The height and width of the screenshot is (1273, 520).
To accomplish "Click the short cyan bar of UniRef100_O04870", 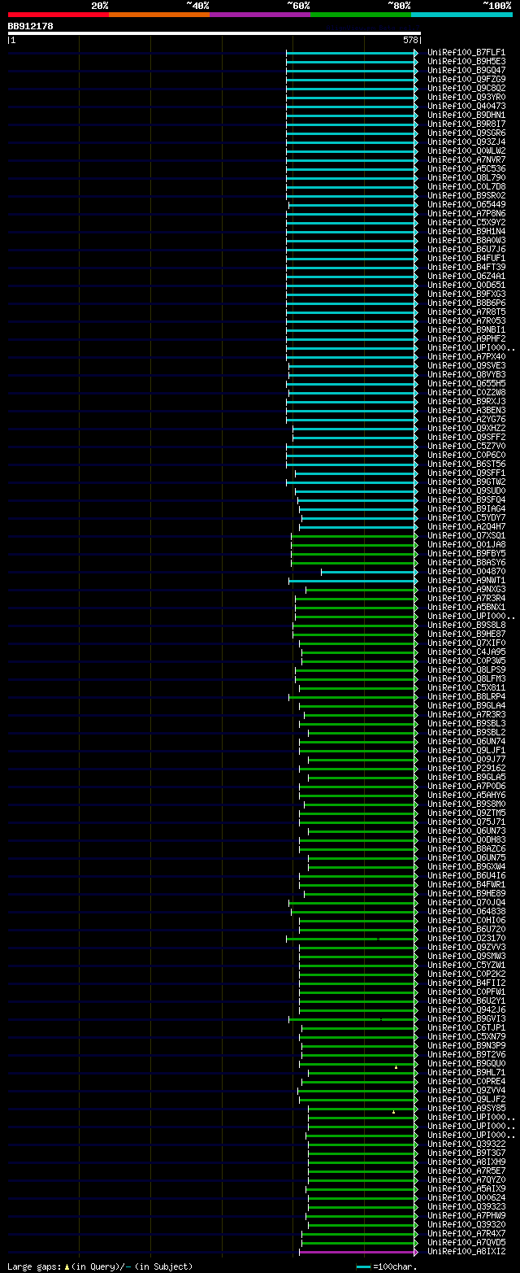I will (x=370, y=571).
